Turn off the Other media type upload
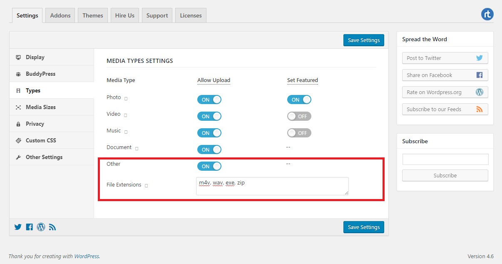The width and height of the screenshot is (502, 264). (x=209, y=166)
